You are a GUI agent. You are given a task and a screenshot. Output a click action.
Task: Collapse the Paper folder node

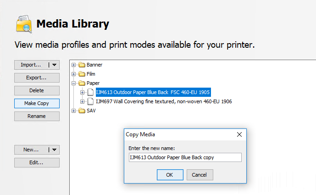coord(74,83)
